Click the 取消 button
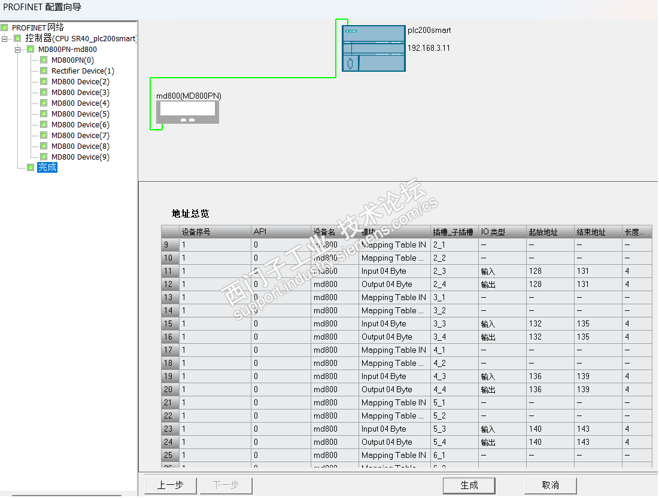 (551, 485)
